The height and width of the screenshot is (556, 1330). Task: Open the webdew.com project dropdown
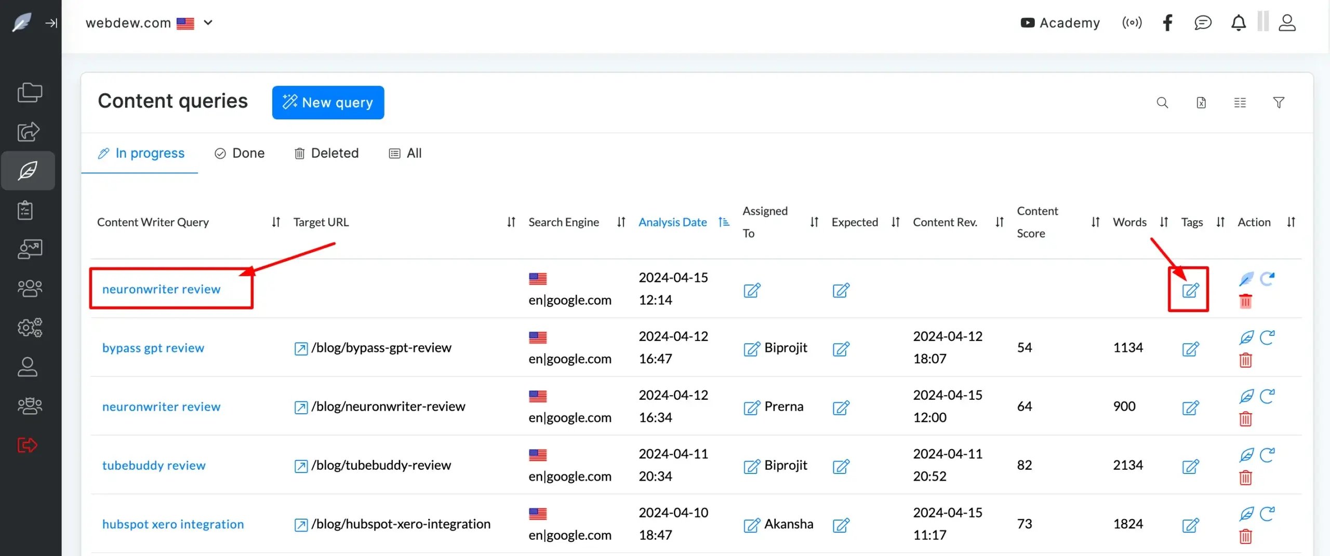(208, 23)
